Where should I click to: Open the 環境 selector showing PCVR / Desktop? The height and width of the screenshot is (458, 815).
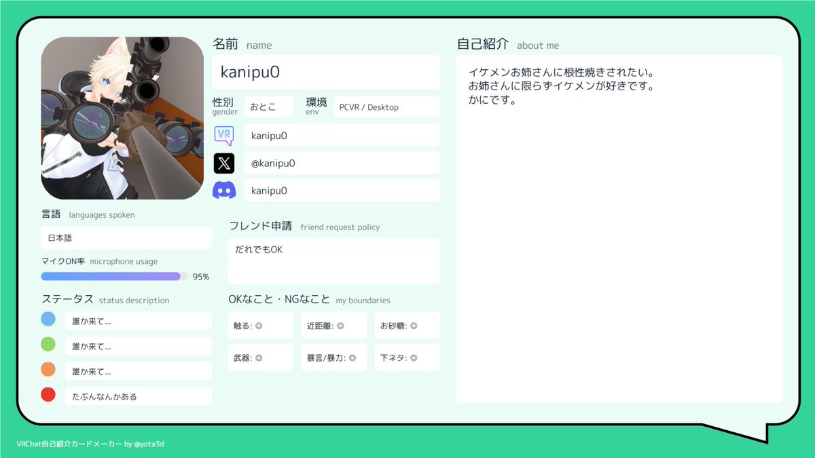pyautogui.click(x=386, y=107)
